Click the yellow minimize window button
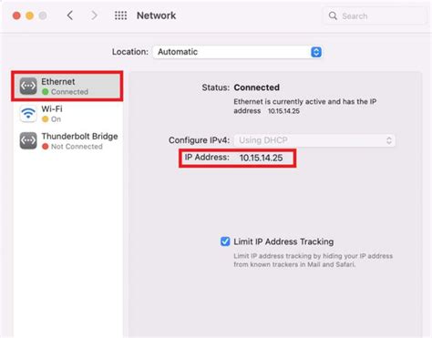 [29, 15]
